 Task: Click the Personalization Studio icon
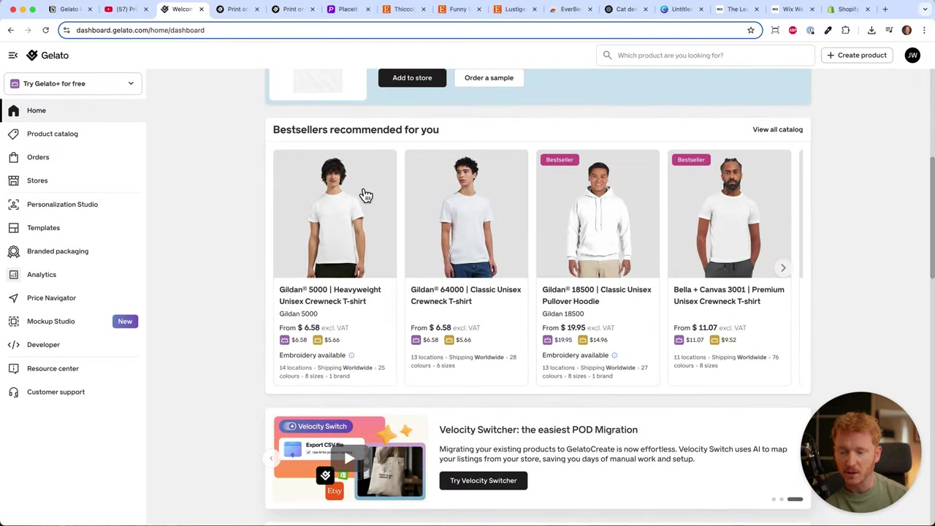click(x=13, y=205)
